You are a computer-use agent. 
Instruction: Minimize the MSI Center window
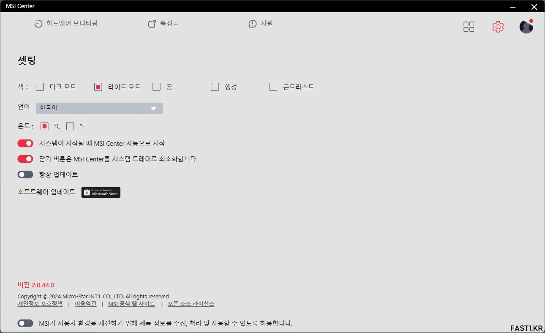click(x=513, y=6)
